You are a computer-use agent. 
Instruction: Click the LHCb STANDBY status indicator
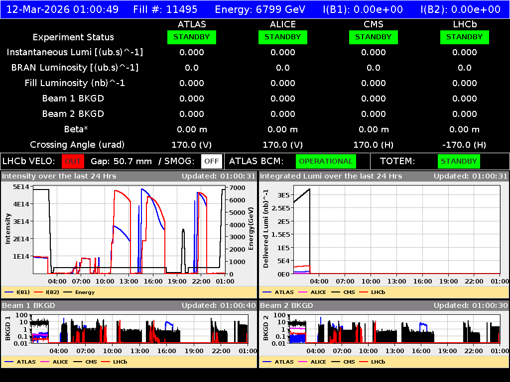[464, 37]
